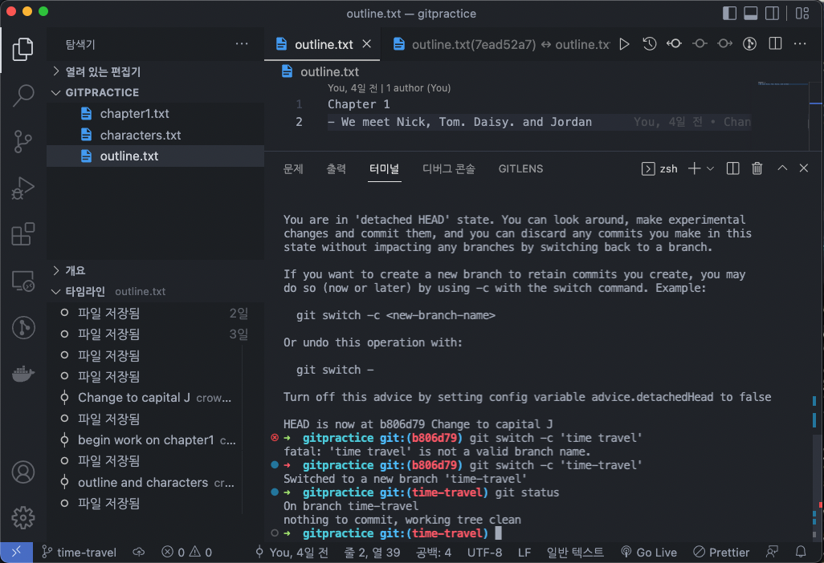Split the editor to the right
The height and width of the screenshot is (563, 824).
775,44
